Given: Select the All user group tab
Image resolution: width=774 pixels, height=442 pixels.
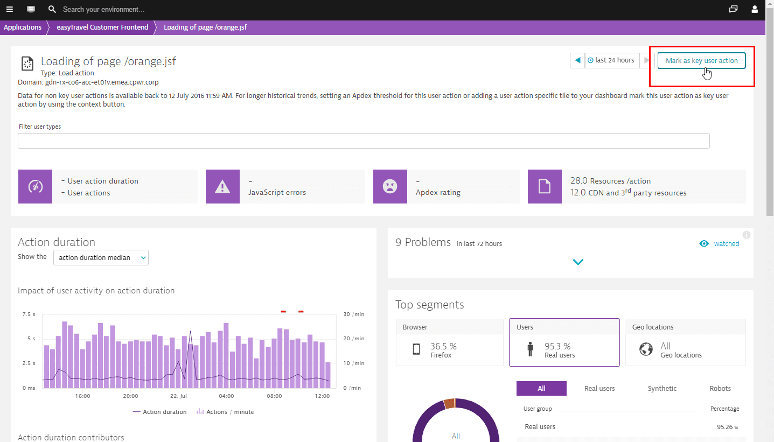Looking at the screenshot, I should 541,388.
